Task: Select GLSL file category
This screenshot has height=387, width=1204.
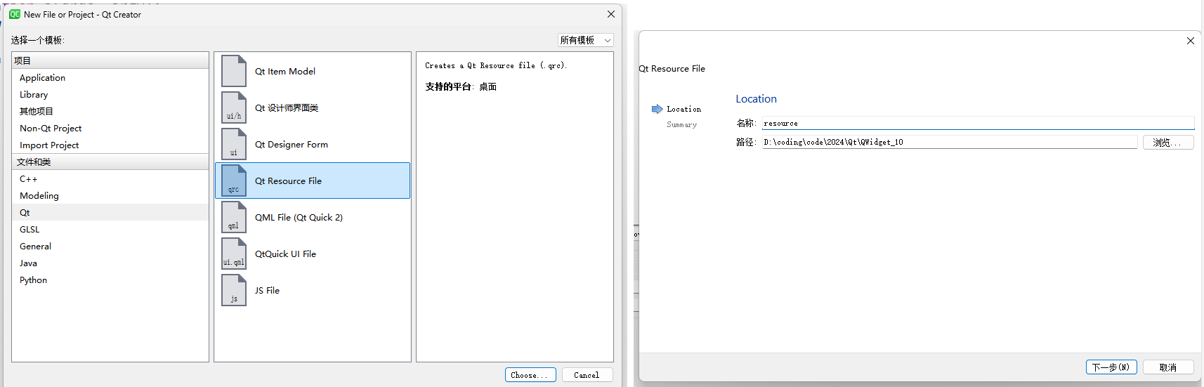Action: pos(110,230)
